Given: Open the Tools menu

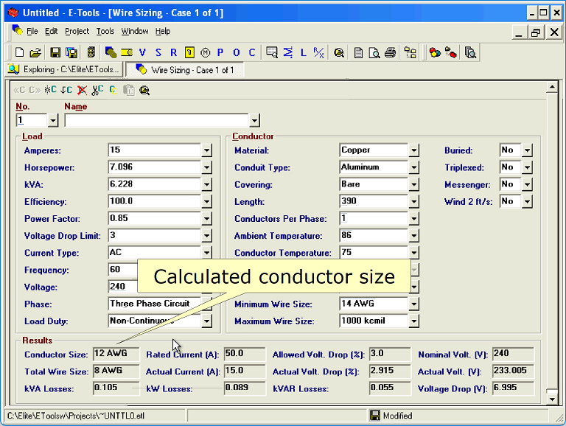Looking at the screenshot, I should click(105, 31).
